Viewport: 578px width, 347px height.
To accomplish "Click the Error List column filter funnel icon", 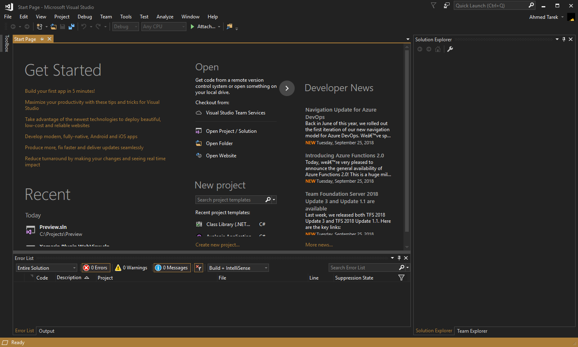I will (x=401, y=278).
